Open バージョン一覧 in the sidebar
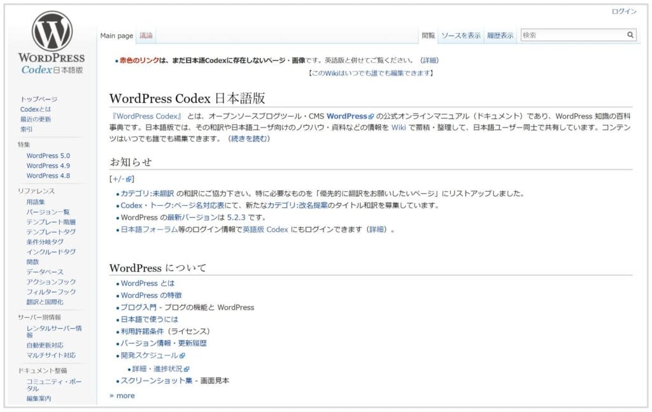This screenshot has width=652, height=412. [48, 212]
